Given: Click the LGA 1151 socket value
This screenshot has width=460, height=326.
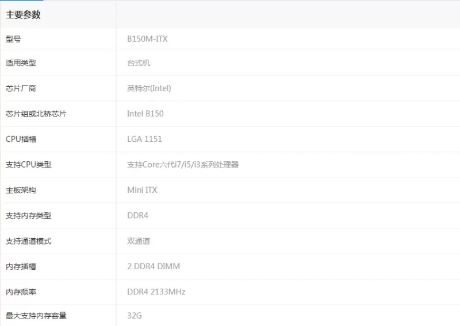Looking at the screenshot, I should pos(144,139).
